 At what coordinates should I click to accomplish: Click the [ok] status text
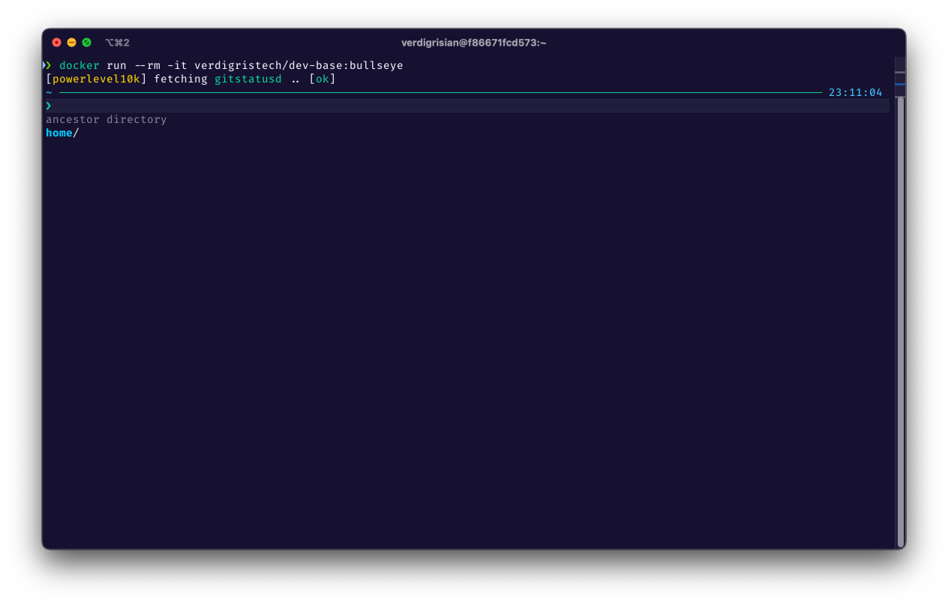pyautogui.click(x=322, y=79)
